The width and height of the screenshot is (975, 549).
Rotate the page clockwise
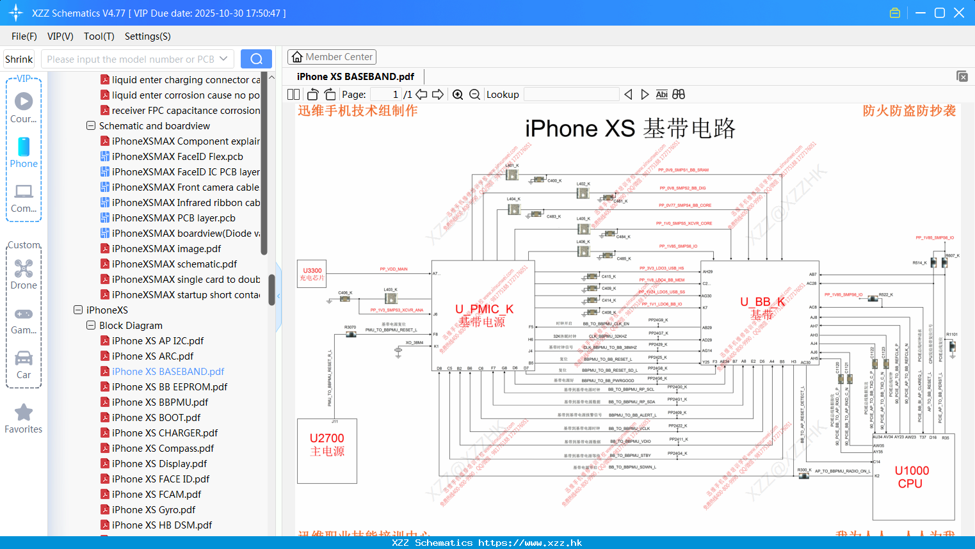pyautogui.click(x=330, y=94)
